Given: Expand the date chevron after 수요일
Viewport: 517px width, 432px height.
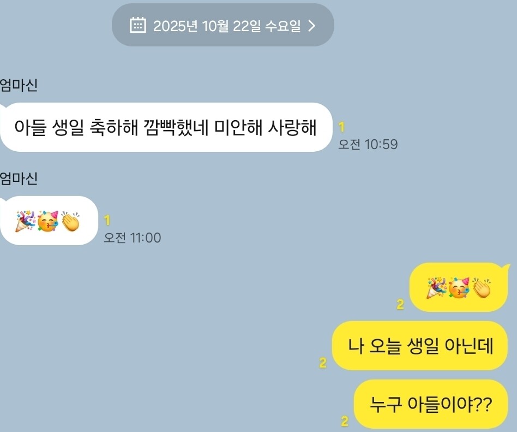Looking at the screenshot, I should click(311, 26).
